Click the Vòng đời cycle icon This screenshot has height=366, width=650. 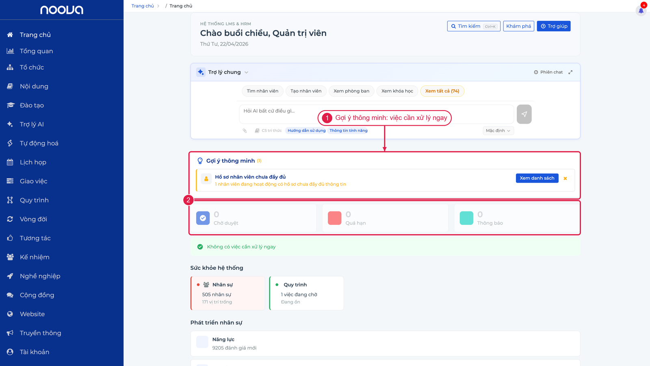10,219
